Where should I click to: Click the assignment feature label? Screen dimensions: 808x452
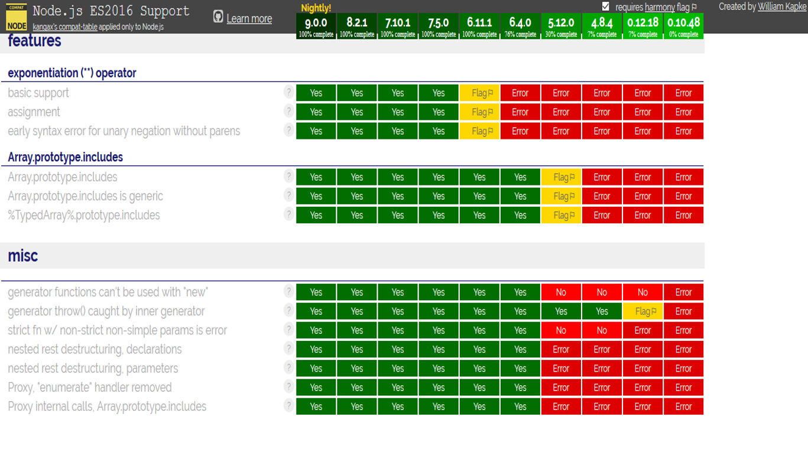34,112
